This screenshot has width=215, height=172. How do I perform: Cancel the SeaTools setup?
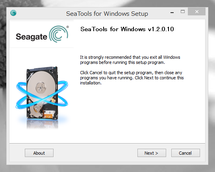[185, 153]
